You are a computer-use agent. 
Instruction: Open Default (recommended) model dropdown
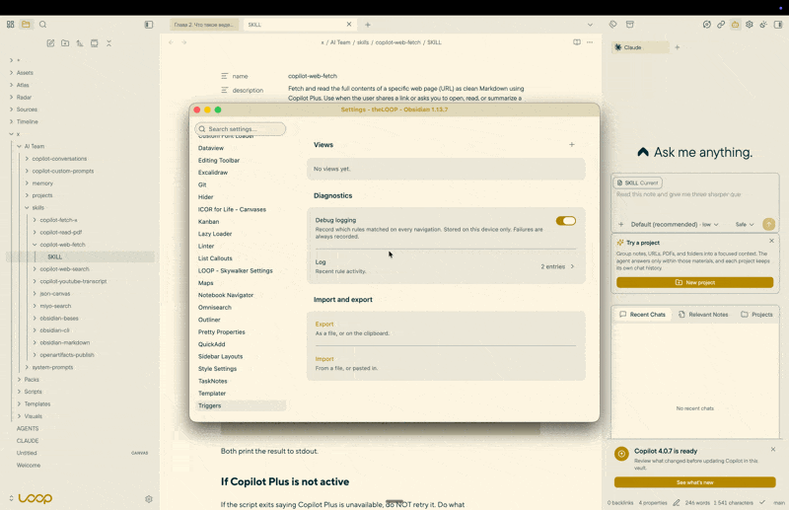coord(675,225)
